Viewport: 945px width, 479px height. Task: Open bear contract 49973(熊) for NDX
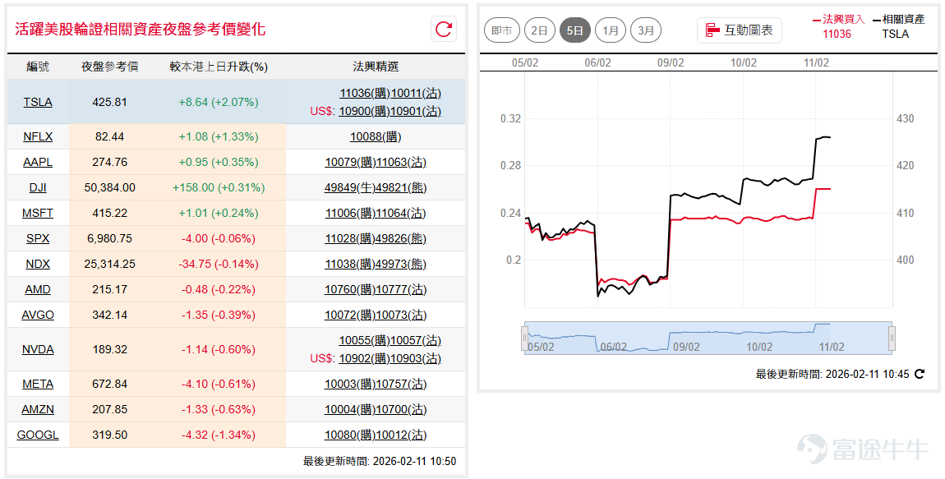pos(401,264)
